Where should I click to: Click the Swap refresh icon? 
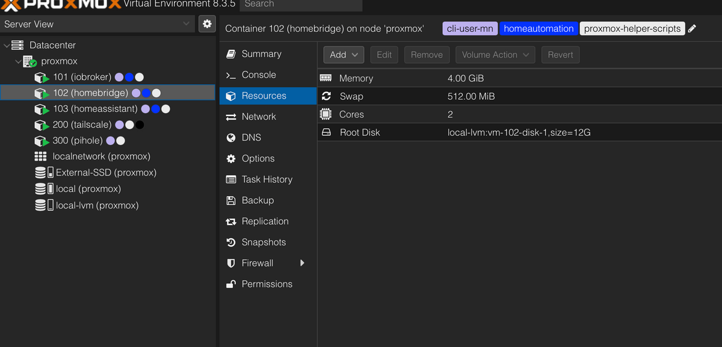click(x=326, y=96)
